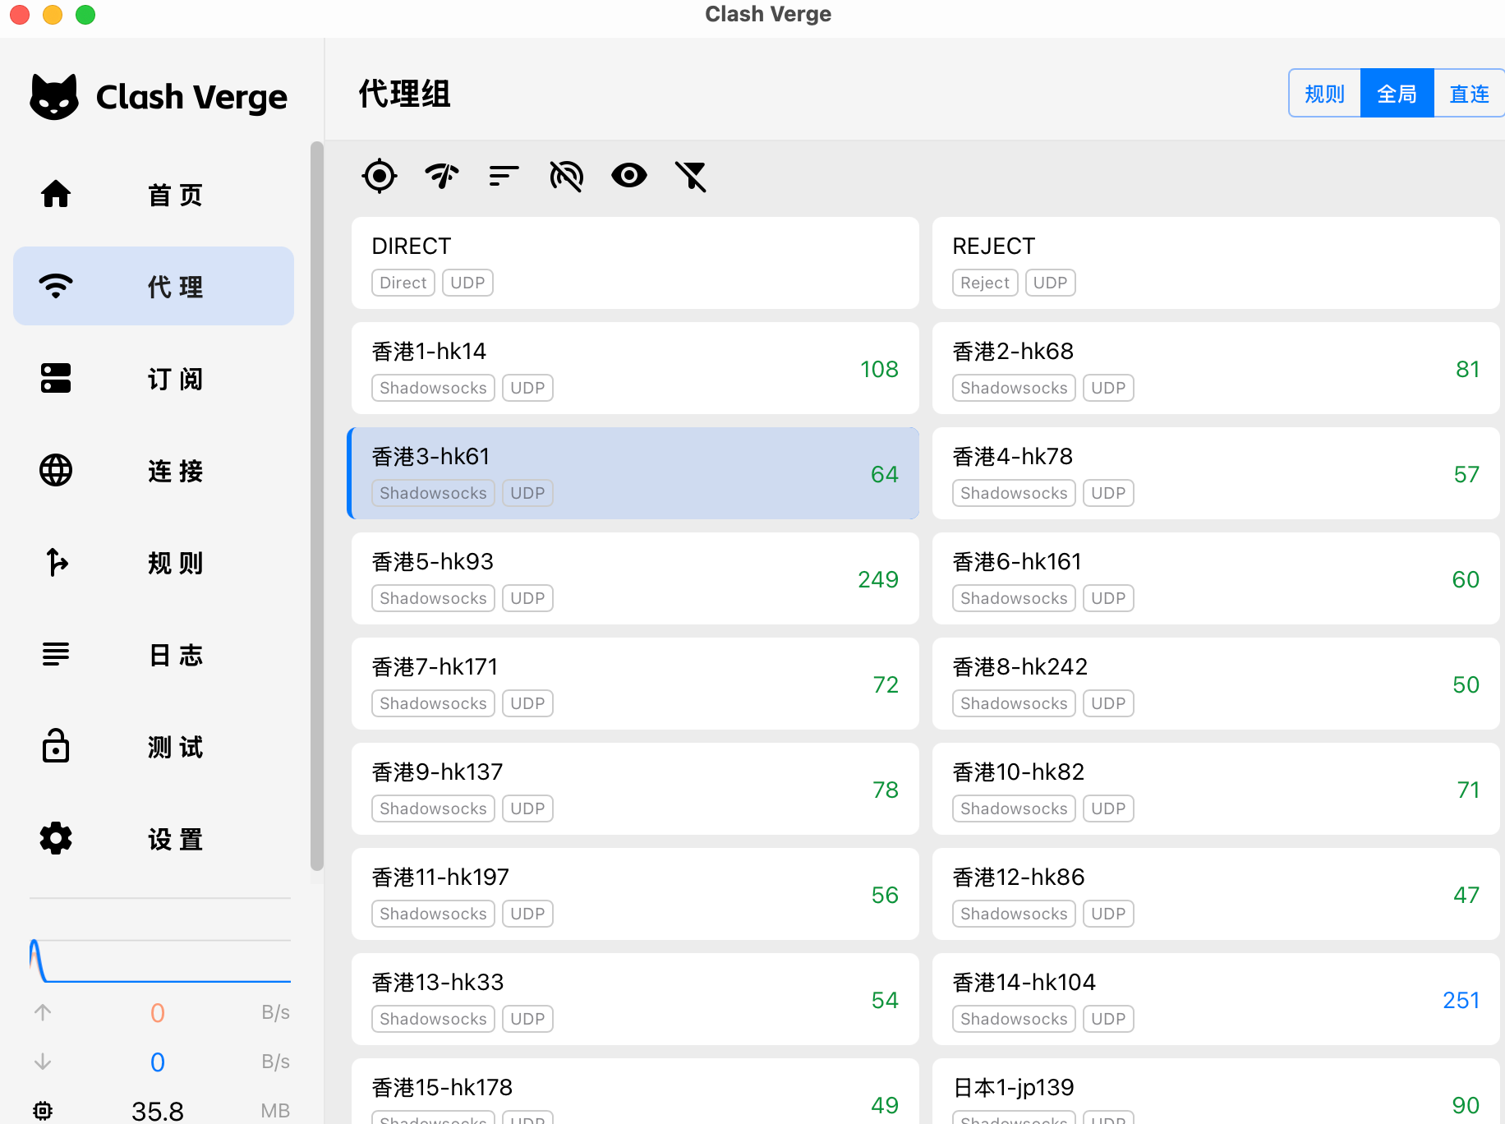Open the 订阅 subscriptions page
Viewport: 1505px width, 1124px height.
(x=154, y=379)
